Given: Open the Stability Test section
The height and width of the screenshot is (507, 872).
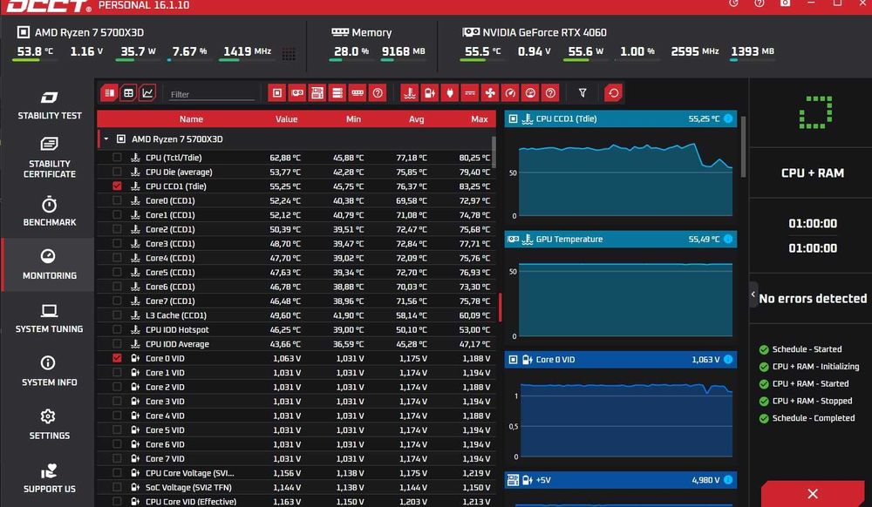Looking at the screenshot, I should pyautogui.click(x=49, y=105).
